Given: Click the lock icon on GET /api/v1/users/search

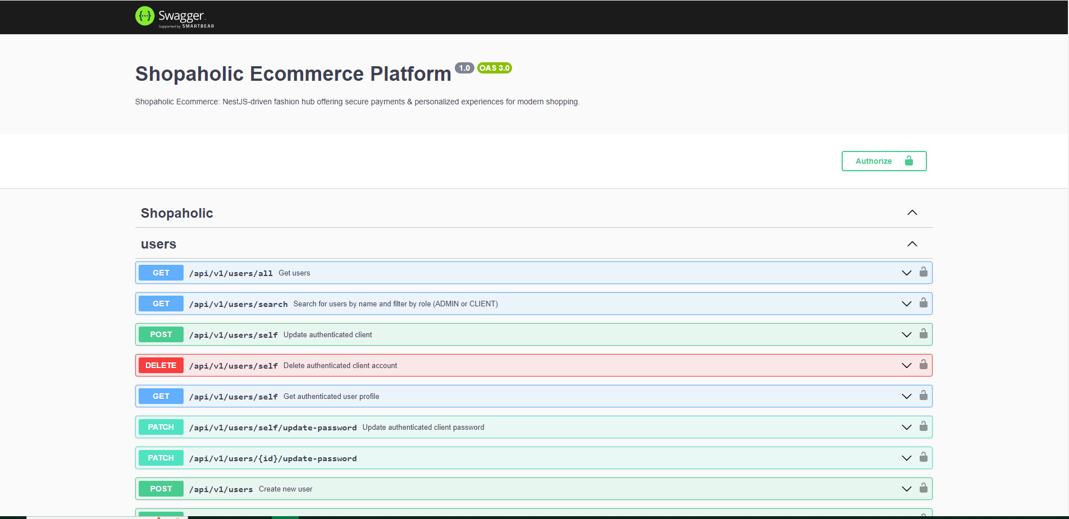Looking at the screenshot, I should pos(923,303).
